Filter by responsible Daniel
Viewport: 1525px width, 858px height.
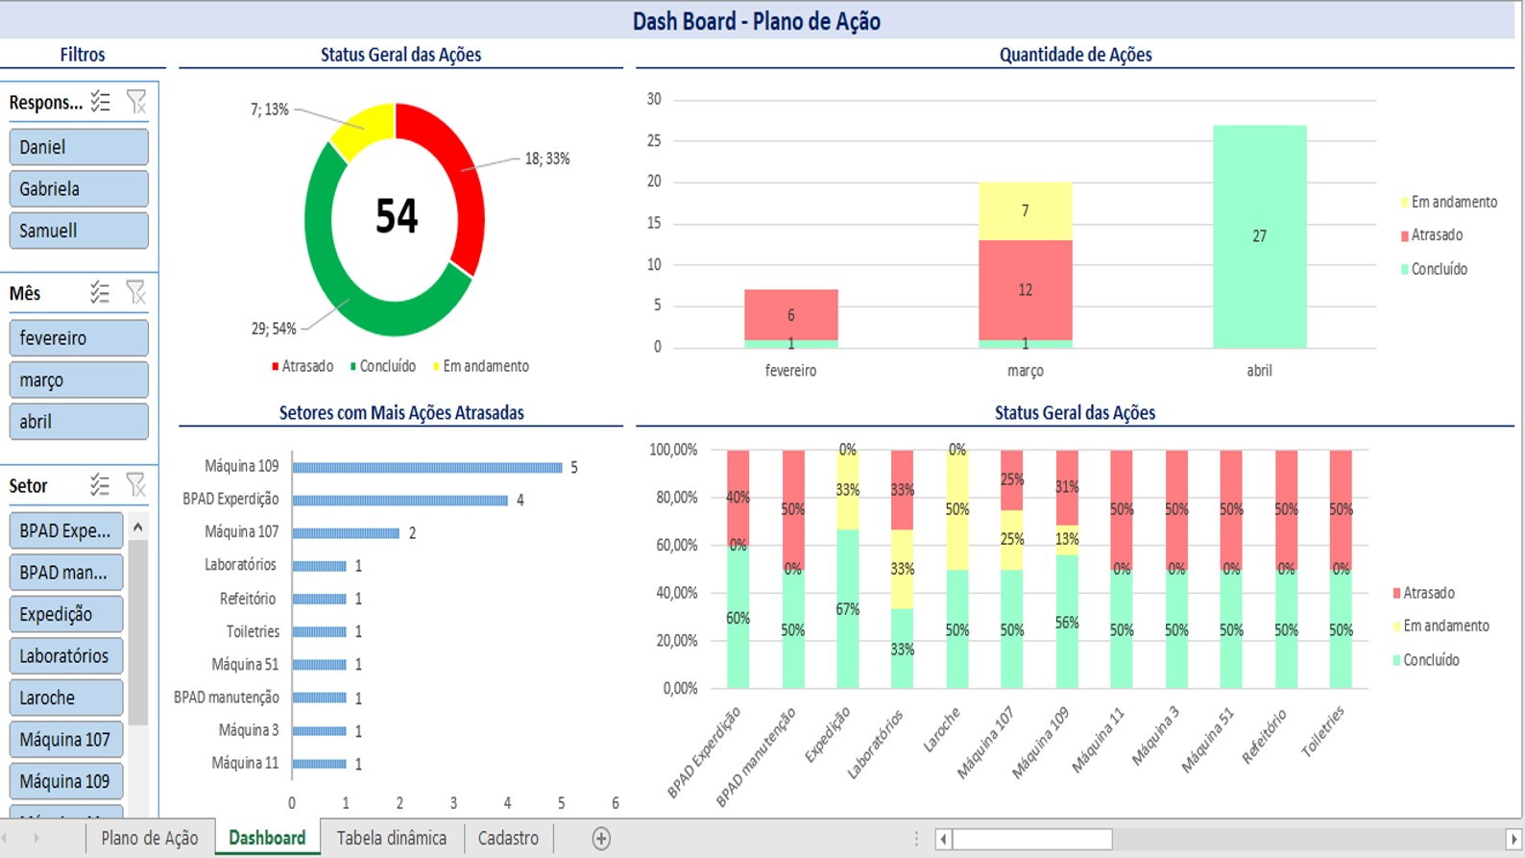pos(79,147)
